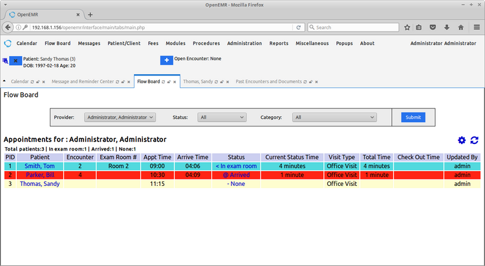The height and width of the screenshot is (266, 485).
Task: Lock the Calendar tab
Action: [38, 82]
